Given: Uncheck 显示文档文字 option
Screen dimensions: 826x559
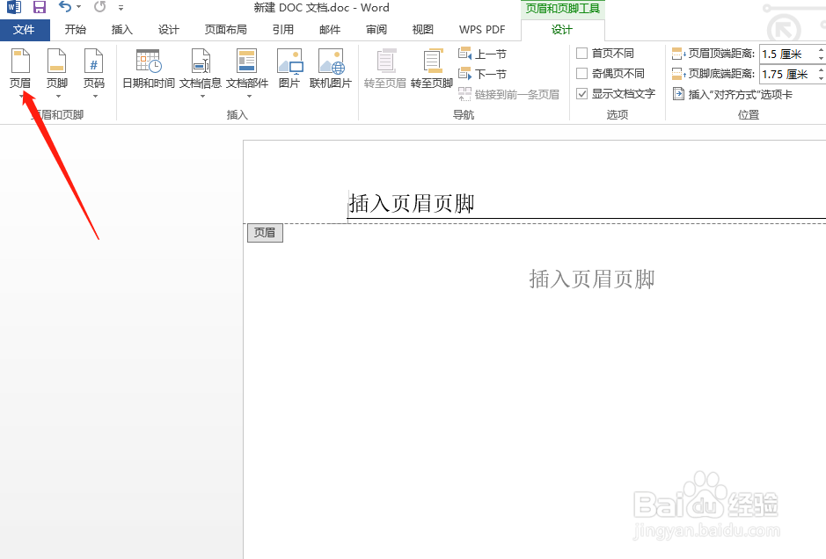Looking at the screenshot, I should pos(581,94).
